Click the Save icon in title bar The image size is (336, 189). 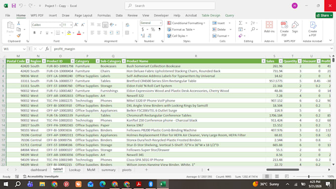[14, 6]
